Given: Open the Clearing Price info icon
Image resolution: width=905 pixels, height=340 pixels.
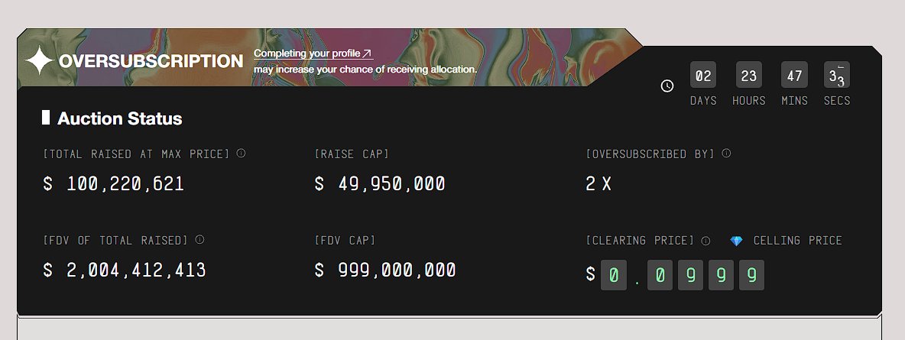Looking at the screenshot, I should 706,241.
